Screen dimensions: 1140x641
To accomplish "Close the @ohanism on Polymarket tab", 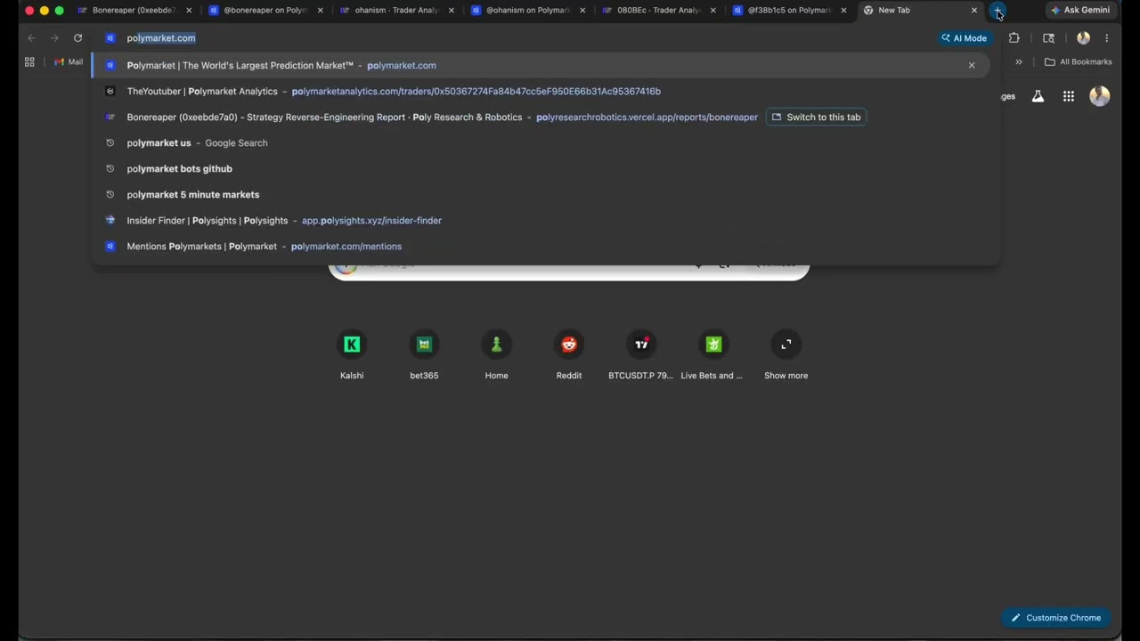I will pyautogui.click(x=582, y=11).
